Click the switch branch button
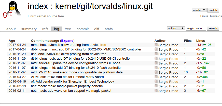Screen dimensions: 222x106 point(213,10)
